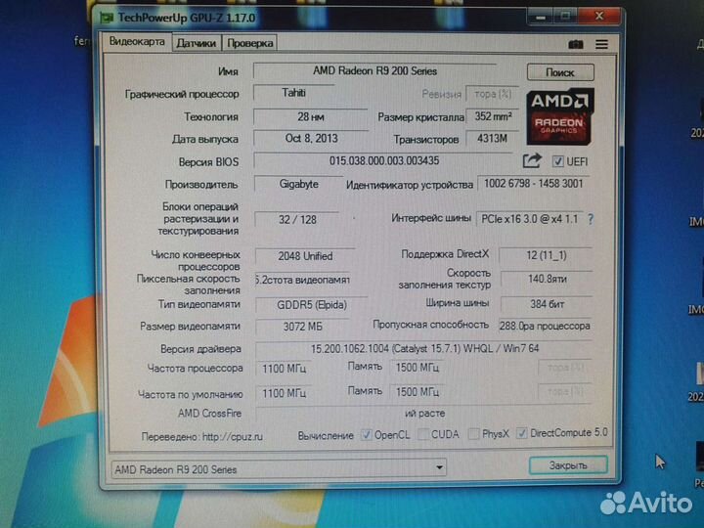The image size is (704, 528).
Task: Click the device ID 1002 6798 - 1458 3001
Action: [534, 183]
